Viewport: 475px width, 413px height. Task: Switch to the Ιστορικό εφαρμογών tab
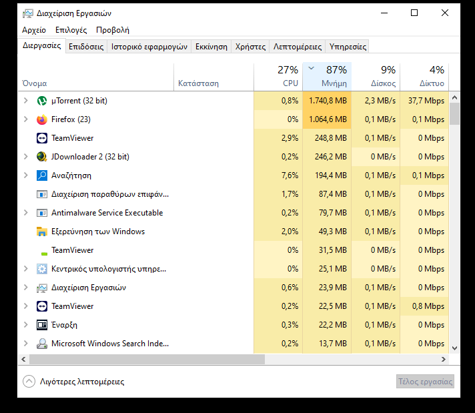149,47
